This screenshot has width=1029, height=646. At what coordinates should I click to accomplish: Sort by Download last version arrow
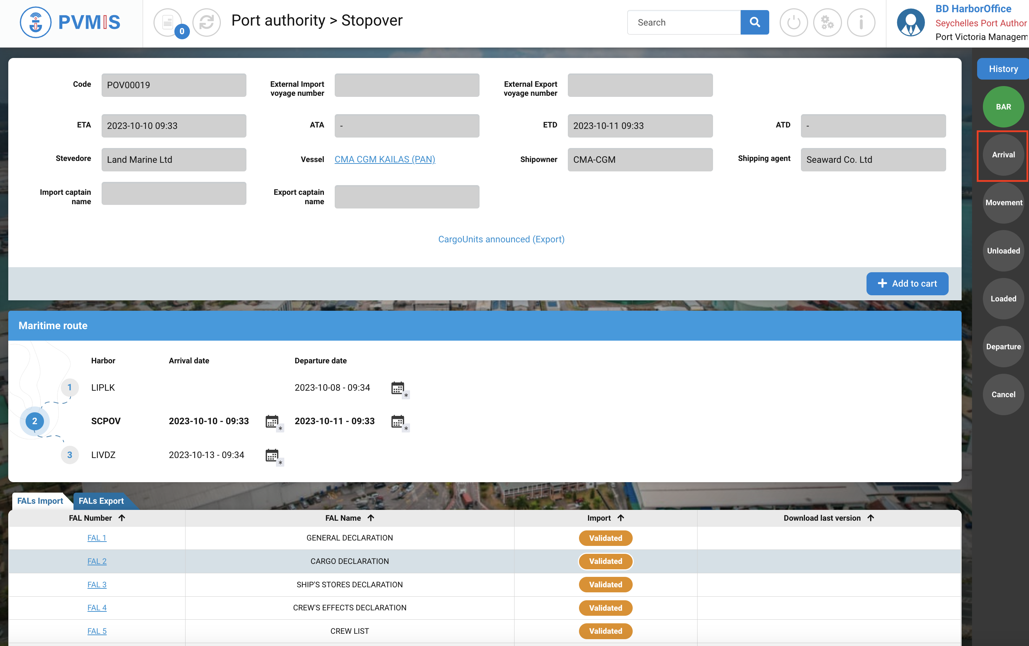(870, 517)
